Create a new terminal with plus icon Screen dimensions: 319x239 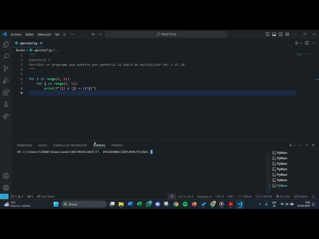pos(290,145)
